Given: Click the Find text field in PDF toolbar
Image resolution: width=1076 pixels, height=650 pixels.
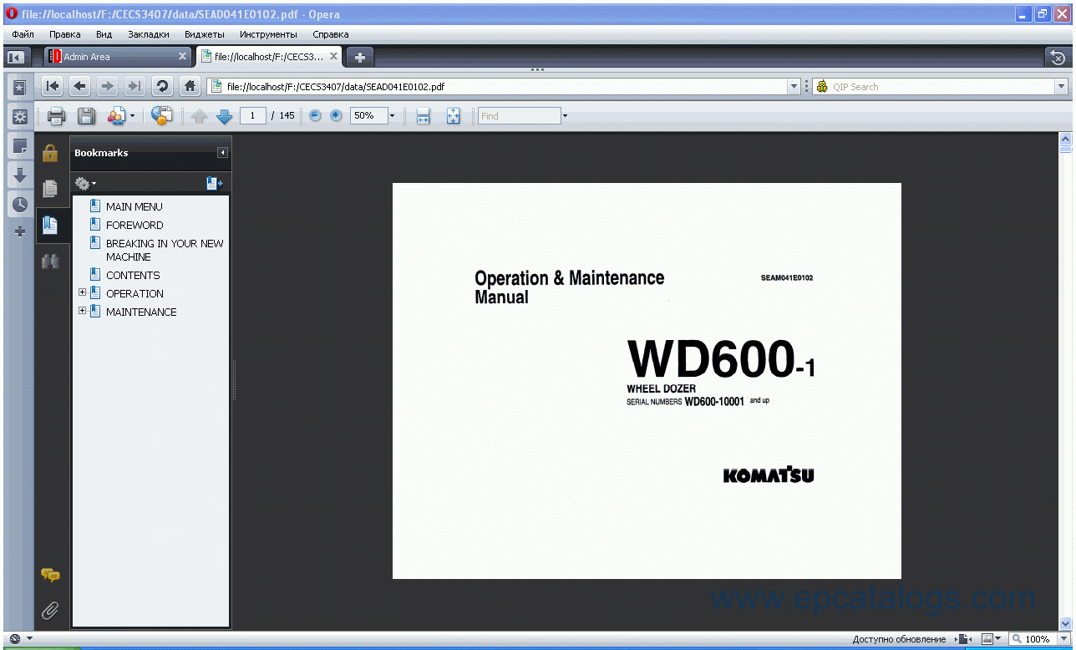Looking at the screenshot, I should click(x=519, y=116).
